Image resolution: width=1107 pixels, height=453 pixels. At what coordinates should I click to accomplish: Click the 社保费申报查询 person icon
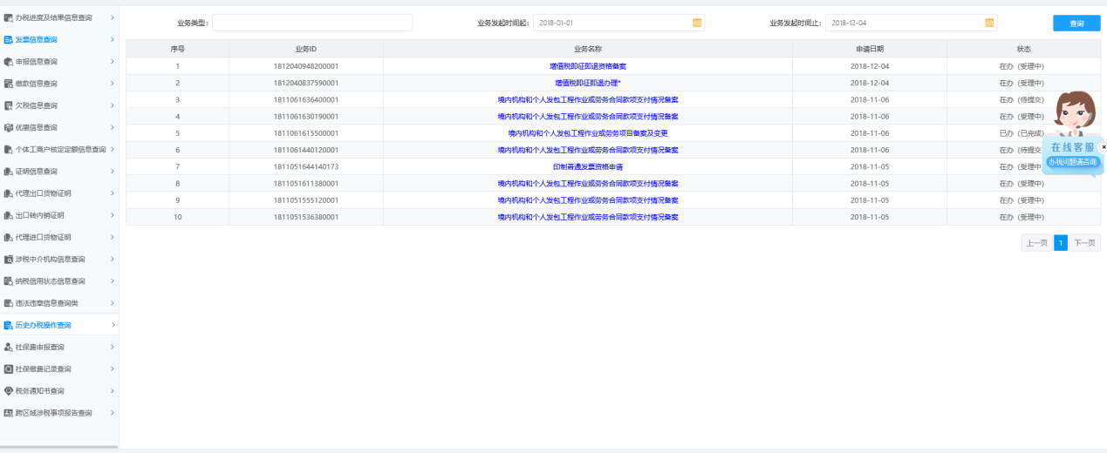[x=9, y=347]
